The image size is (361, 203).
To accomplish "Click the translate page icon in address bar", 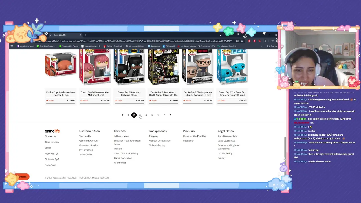I will pos(237,41).
